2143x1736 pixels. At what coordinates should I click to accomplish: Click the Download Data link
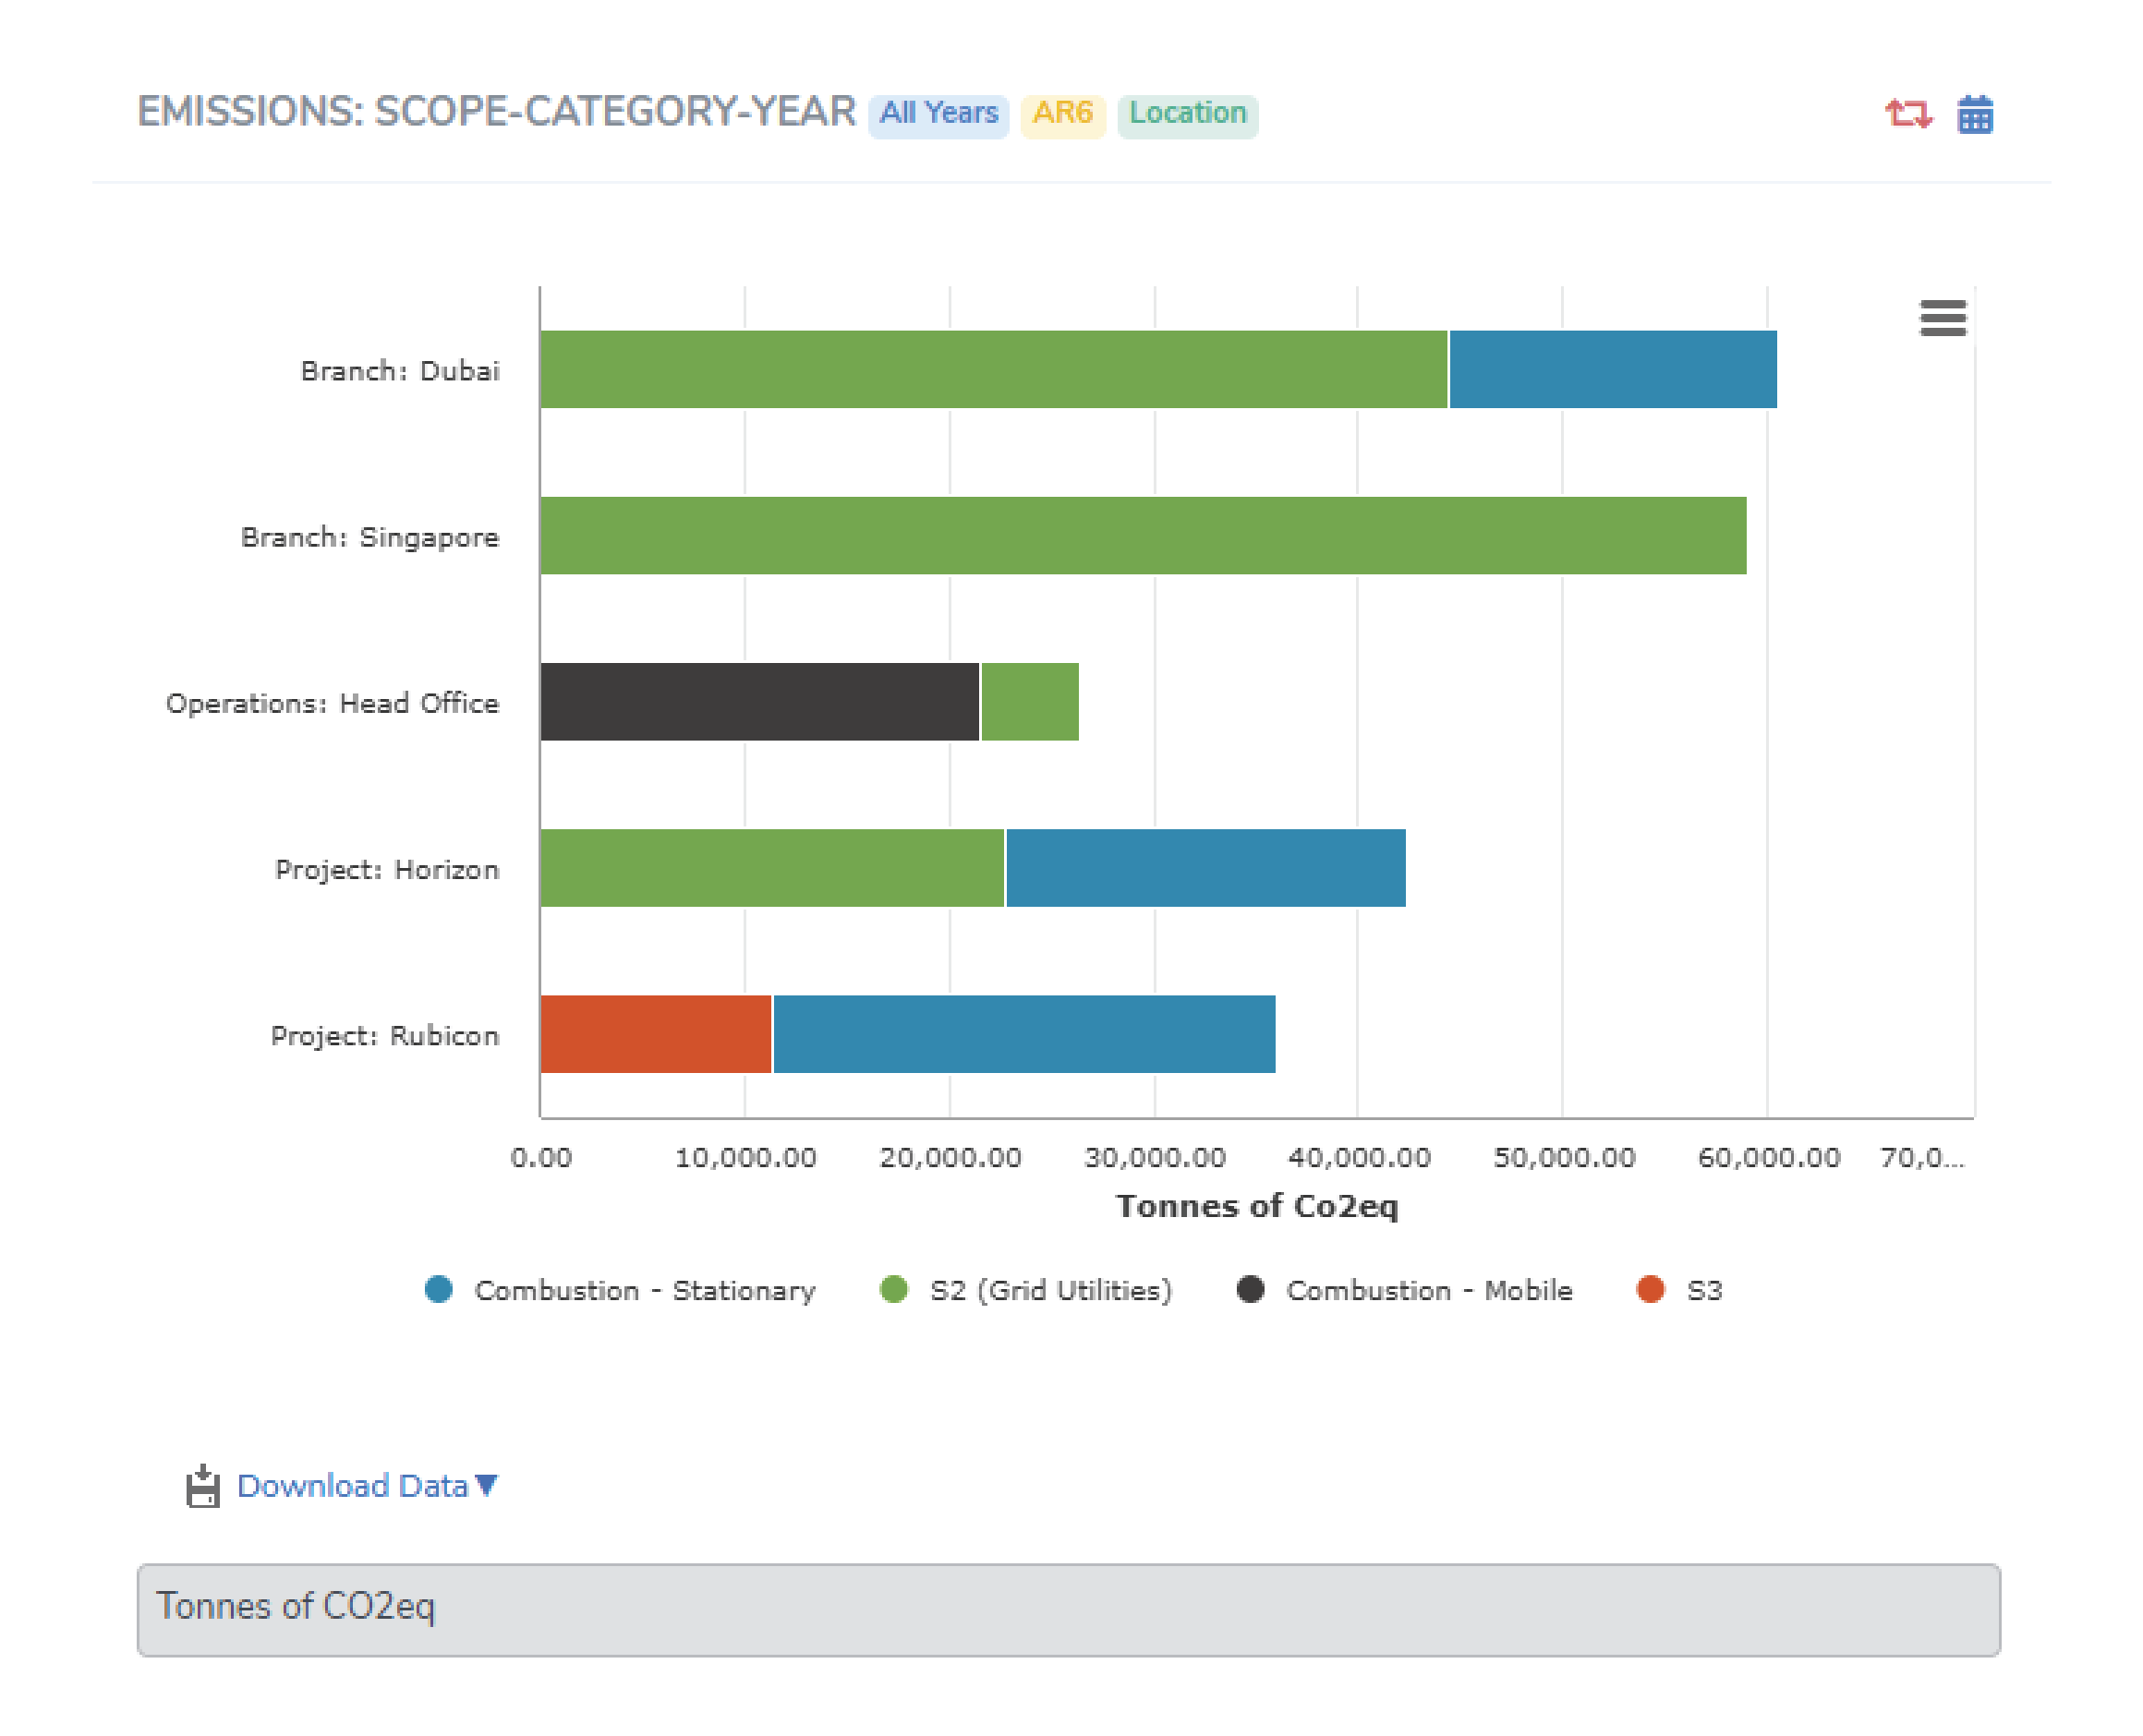[352, 1486]
